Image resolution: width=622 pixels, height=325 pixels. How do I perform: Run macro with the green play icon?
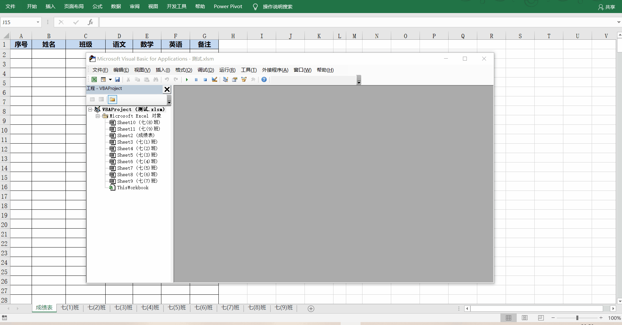point(187,79)
